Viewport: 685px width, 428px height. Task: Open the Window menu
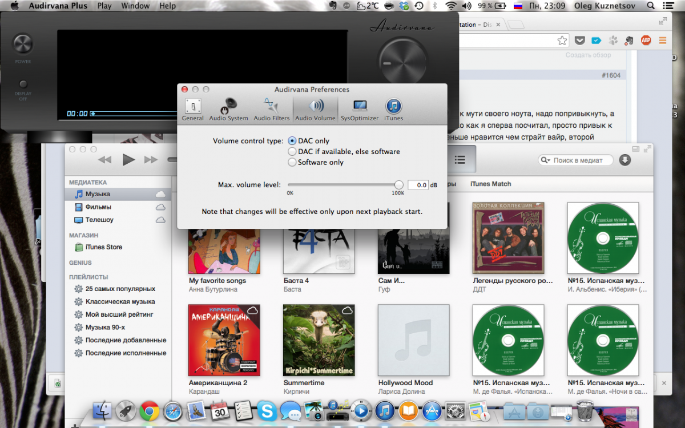pos(135,6)
